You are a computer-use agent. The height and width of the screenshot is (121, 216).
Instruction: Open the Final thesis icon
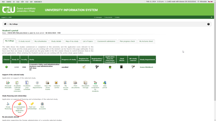[x=122, y=67]
